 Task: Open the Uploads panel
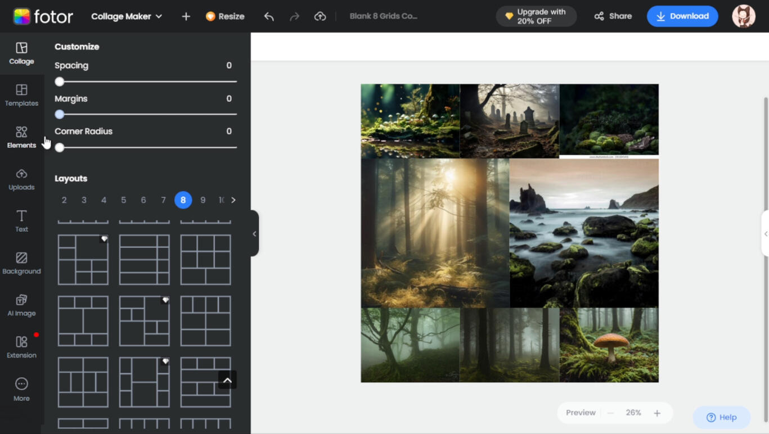click(21, 179)
